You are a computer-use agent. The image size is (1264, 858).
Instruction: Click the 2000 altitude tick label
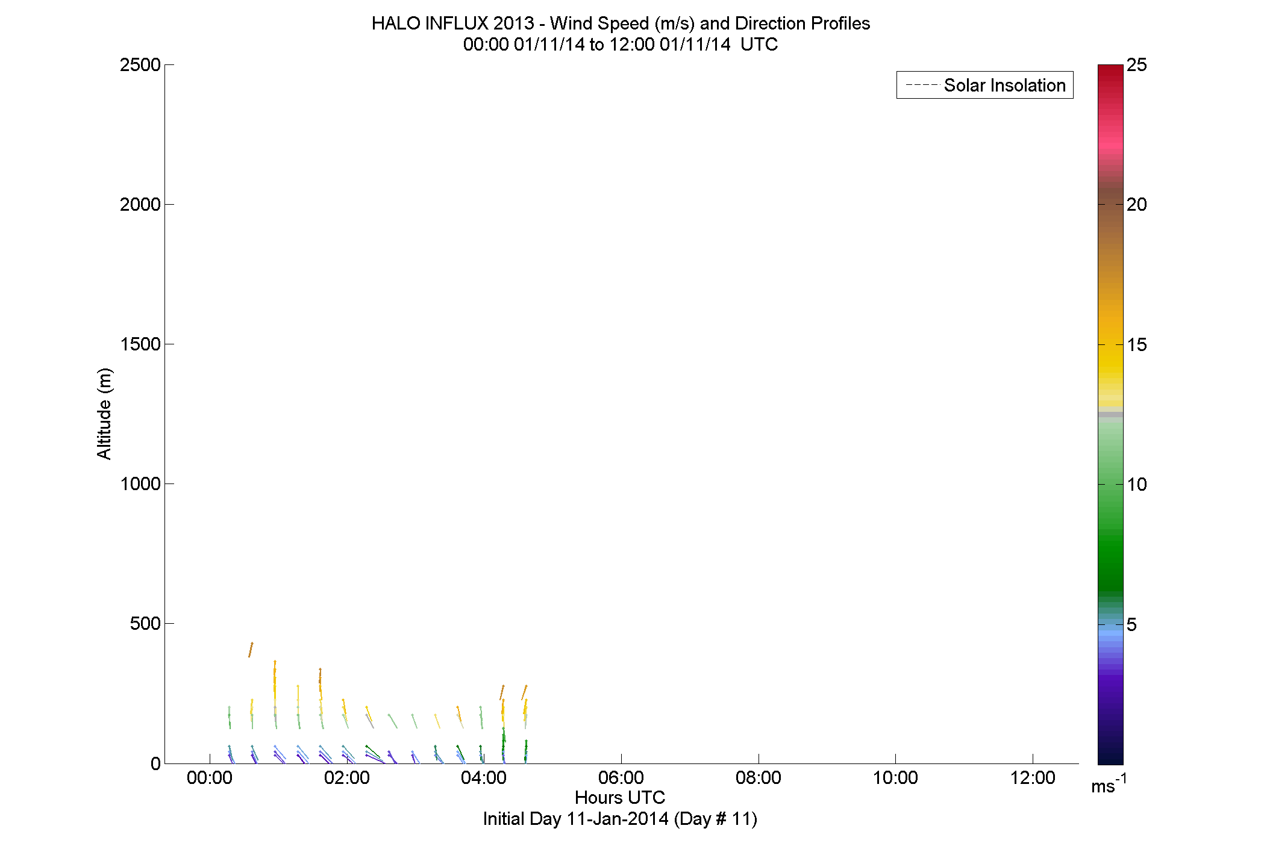pyautogui.click(x=140, y=205)
